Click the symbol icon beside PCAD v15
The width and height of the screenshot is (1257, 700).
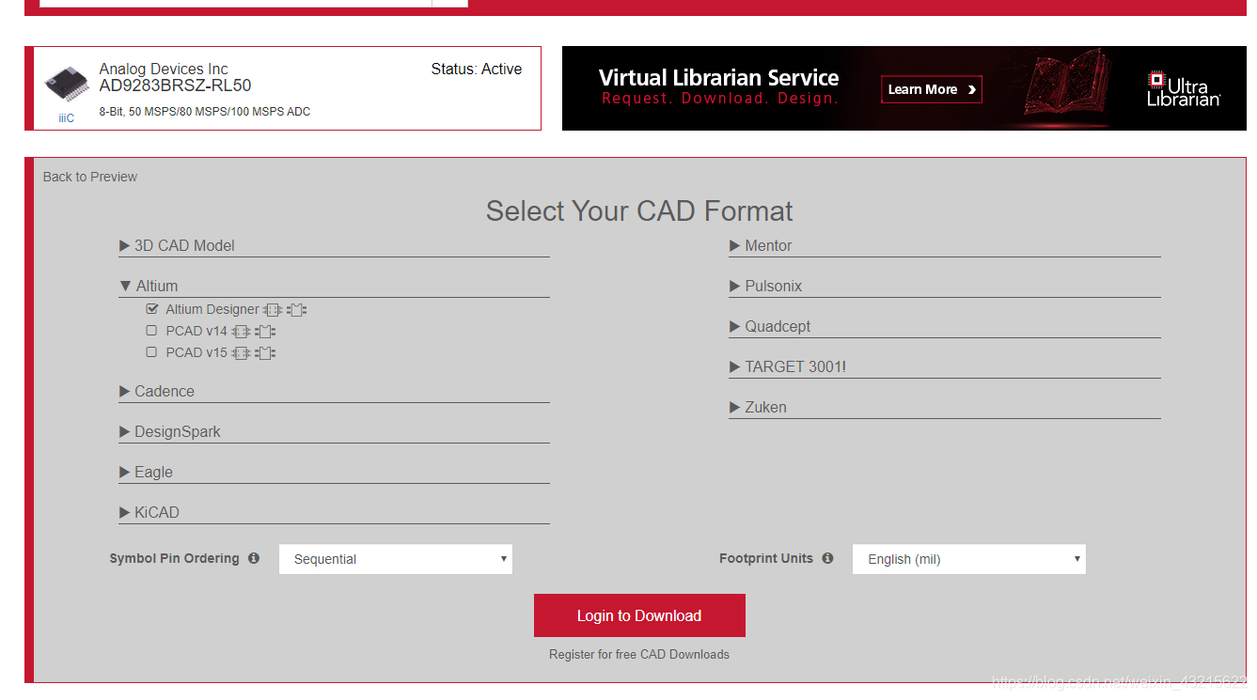tap(241, 352)
